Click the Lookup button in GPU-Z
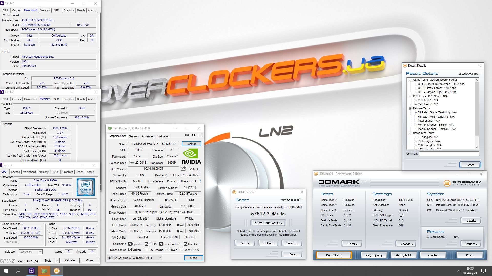 point(191,144)
